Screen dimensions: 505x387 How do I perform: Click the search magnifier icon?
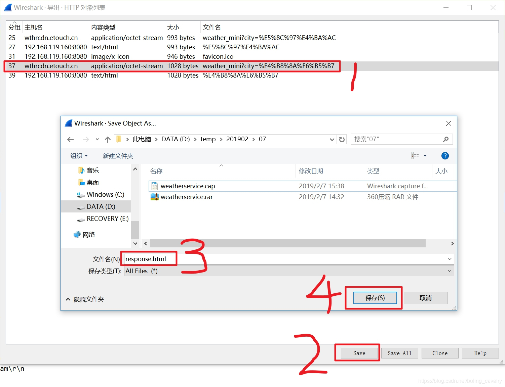[446, 139]
